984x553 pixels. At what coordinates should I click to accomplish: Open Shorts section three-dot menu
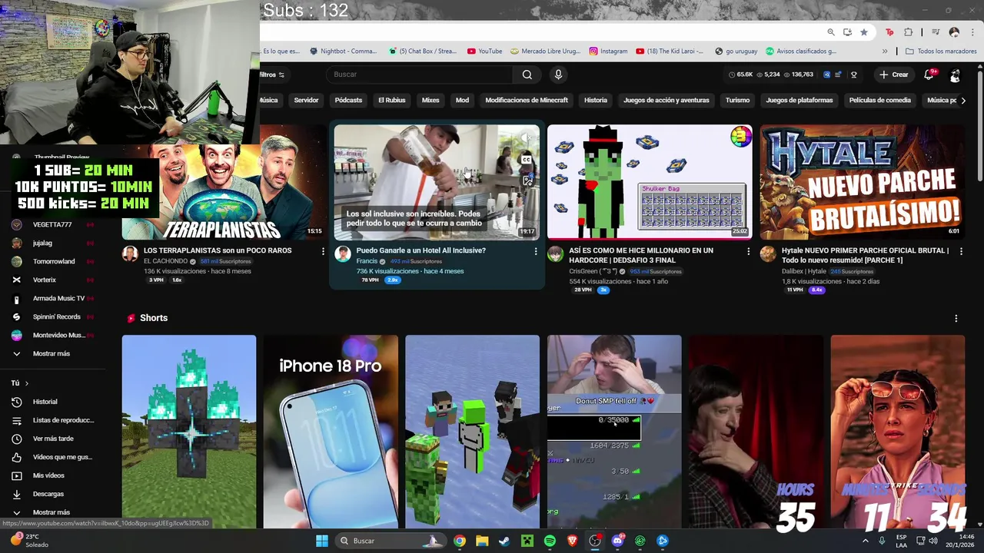tap(956, 318)
